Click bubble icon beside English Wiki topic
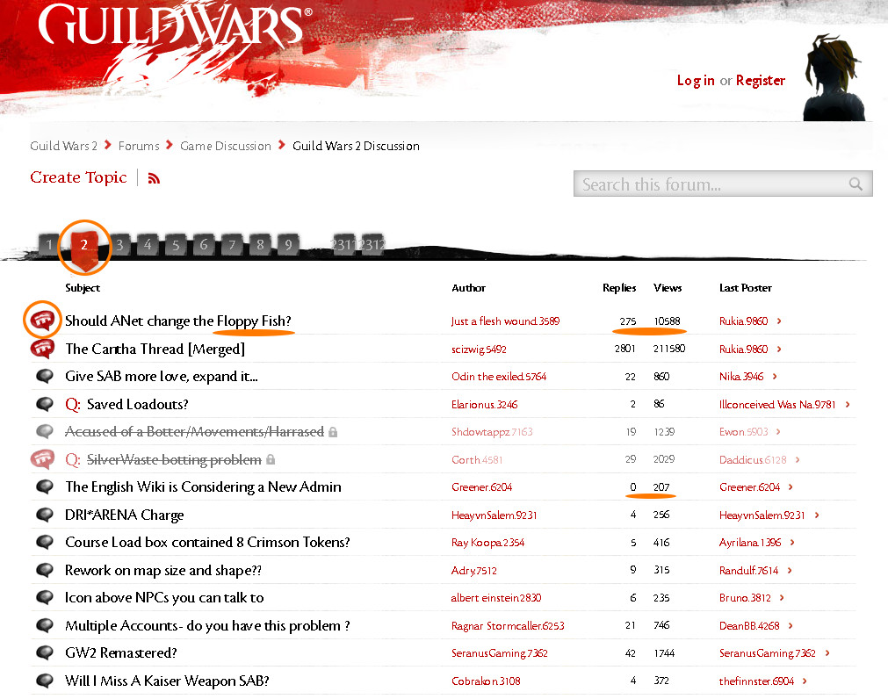The height and width of the screenshot is (699, 888). pos(44,486)
